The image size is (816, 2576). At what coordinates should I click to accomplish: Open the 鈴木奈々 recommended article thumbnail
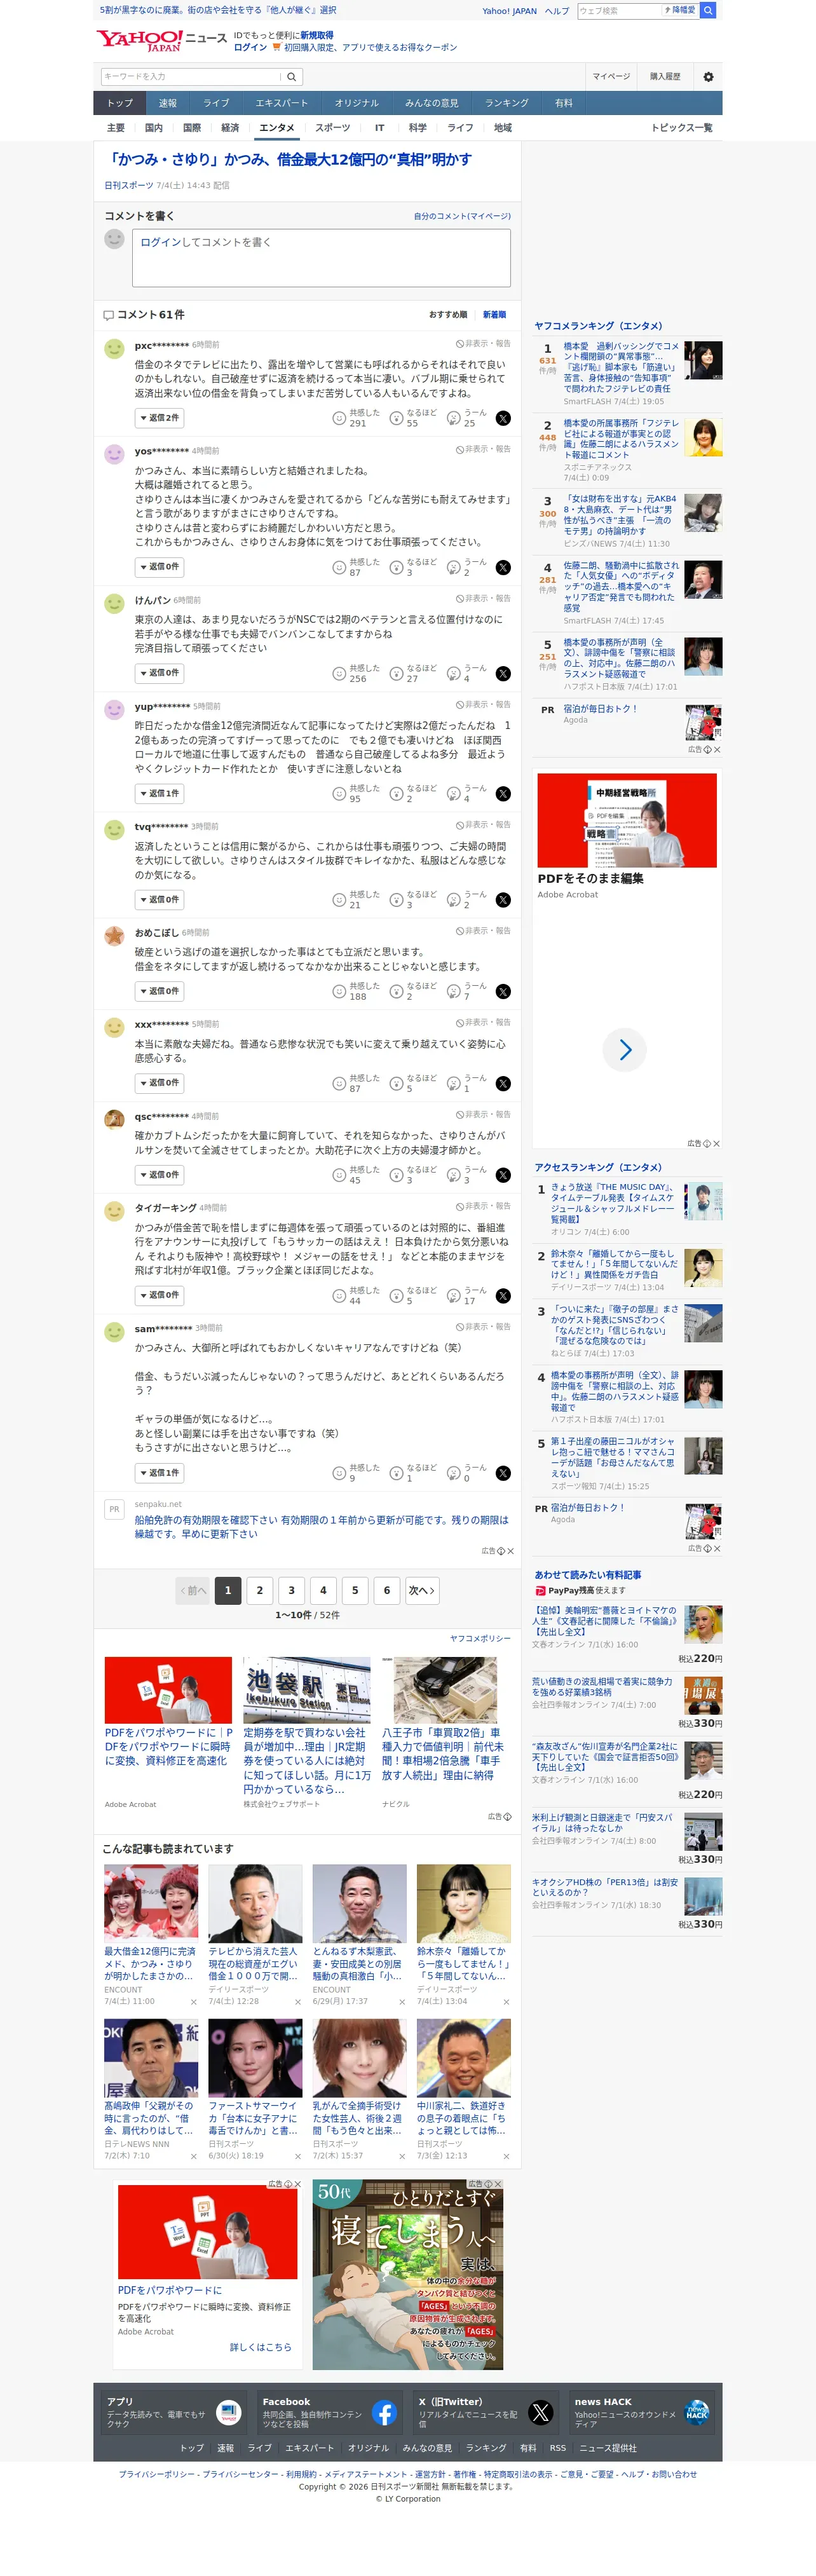pos(464,1903)
